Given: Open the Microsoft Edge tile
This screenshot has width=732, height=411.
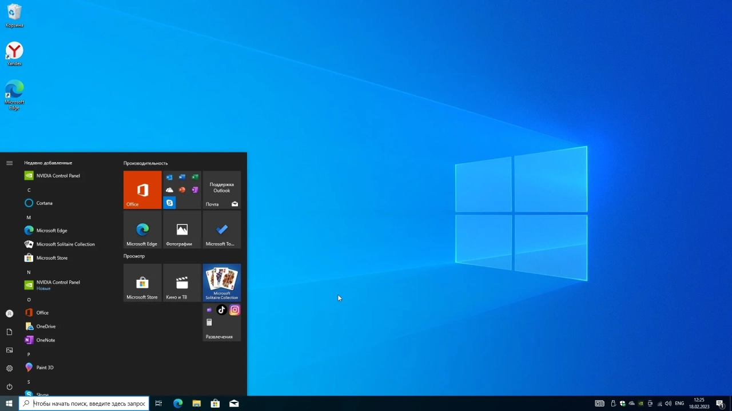Looking at the screenshot, I should click(142, 229).
